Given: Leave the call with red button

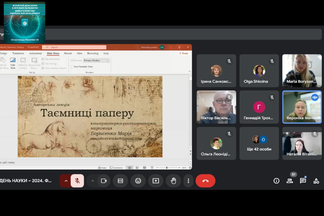Looking at the screenshot, I should pyautogui.click(x=205, y=181).
